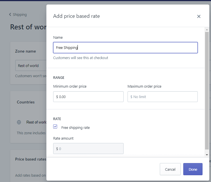This screenshot has height=182, width=211.
Task: Click the globe icon beside Rest of world
Action: (19, 122)
